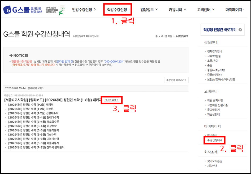Open 초등/유아 sidebar link

tap(213, 61)
